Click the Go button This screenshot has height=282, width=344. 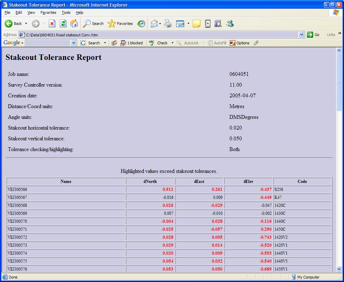313,35
